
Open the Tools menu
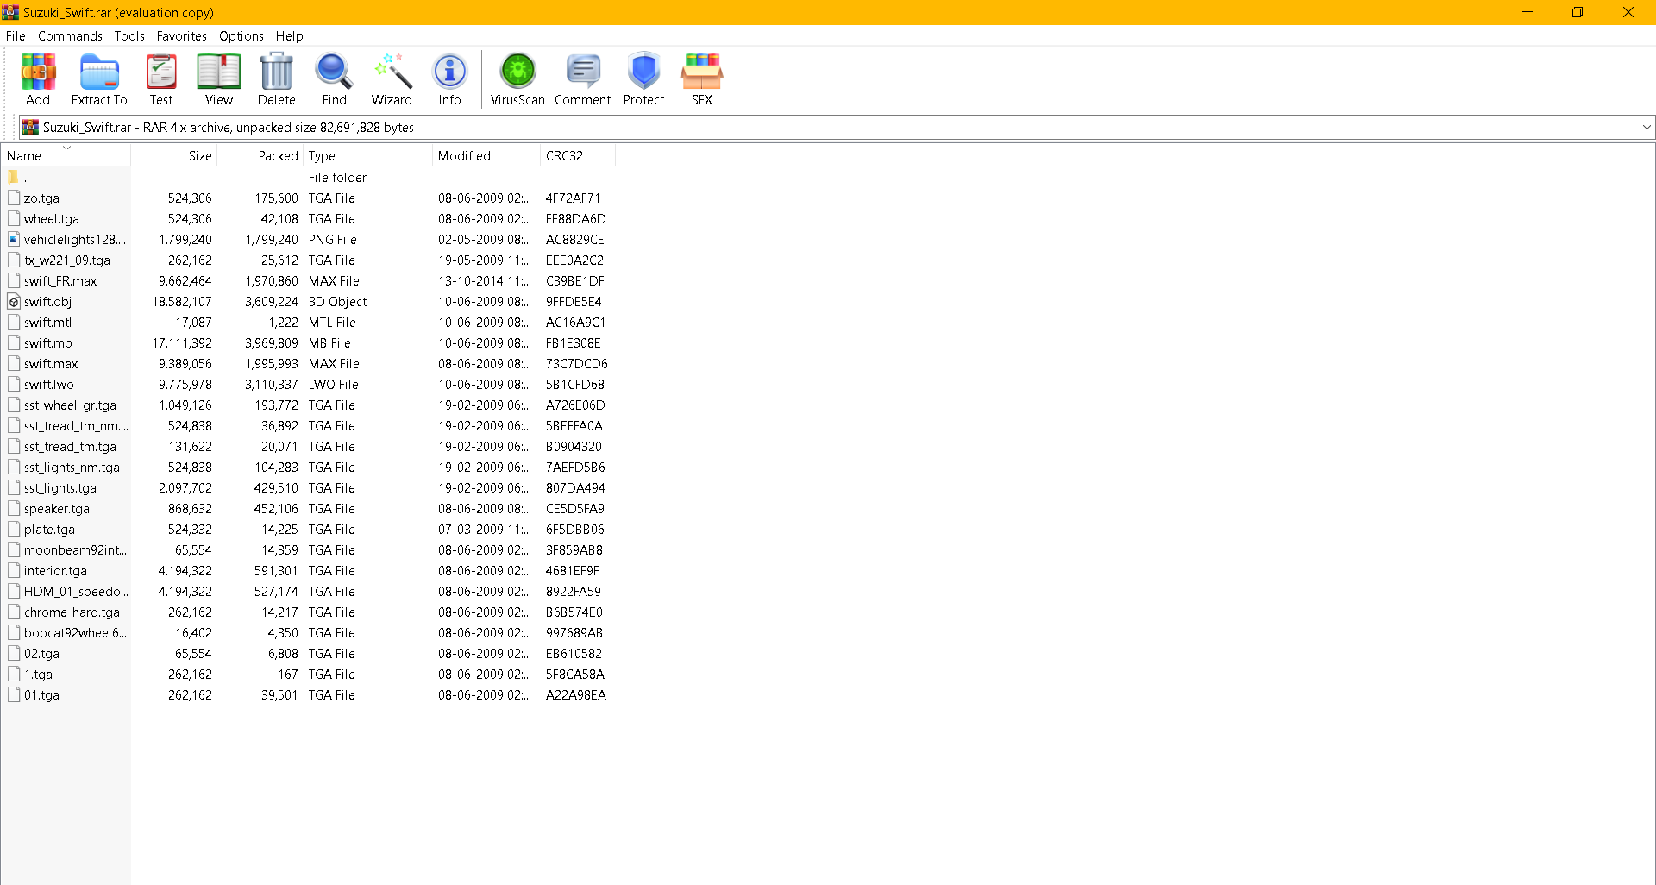[x=129, y=36]
